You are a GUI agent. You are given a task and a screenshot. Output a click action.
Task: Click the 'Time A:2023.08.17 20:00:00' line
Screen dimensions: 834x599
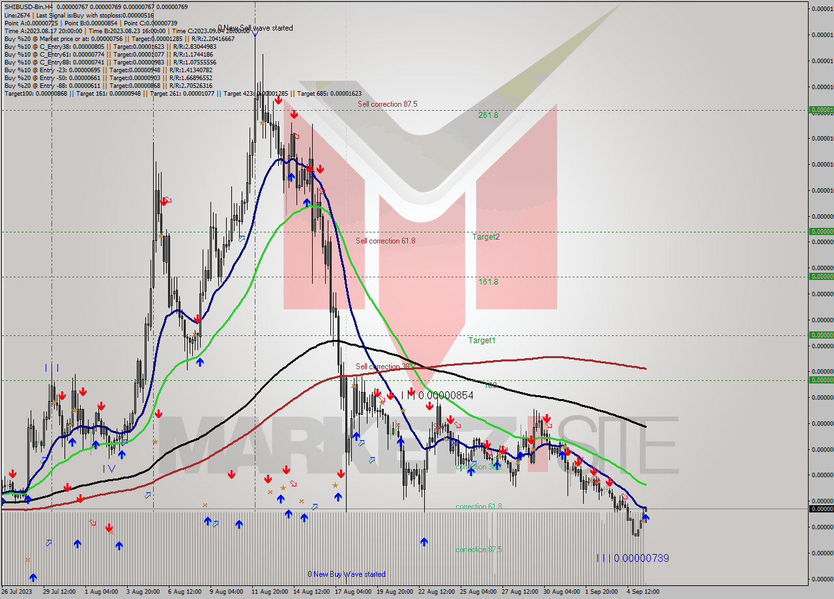click(127, 31)
